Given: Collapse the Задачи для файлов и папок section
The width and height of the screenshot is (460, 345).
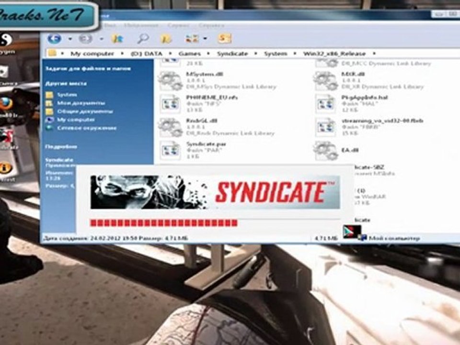Looking at the screenshot, I should coord(88,69).
